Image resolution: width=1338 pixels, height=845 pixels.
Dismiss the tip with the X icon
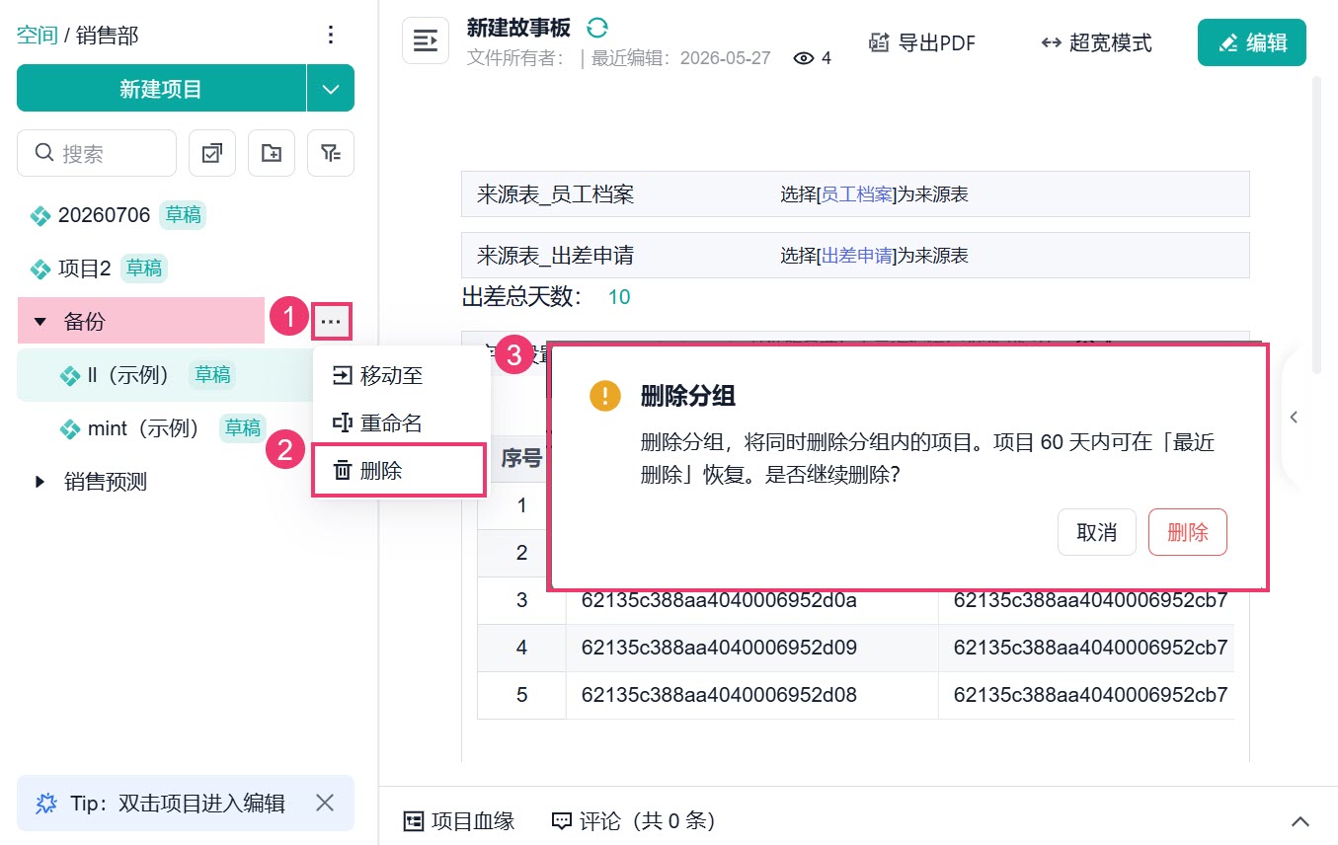tap(325, 803)
